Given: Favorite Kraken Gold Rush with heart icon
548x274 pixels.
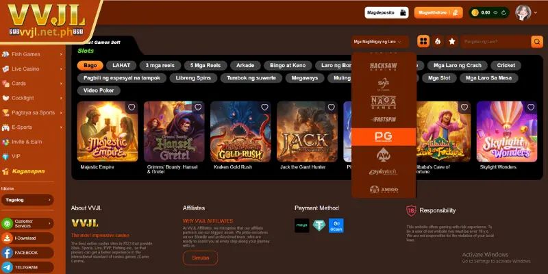Looking at the screenshot, I should pos(264,108).
